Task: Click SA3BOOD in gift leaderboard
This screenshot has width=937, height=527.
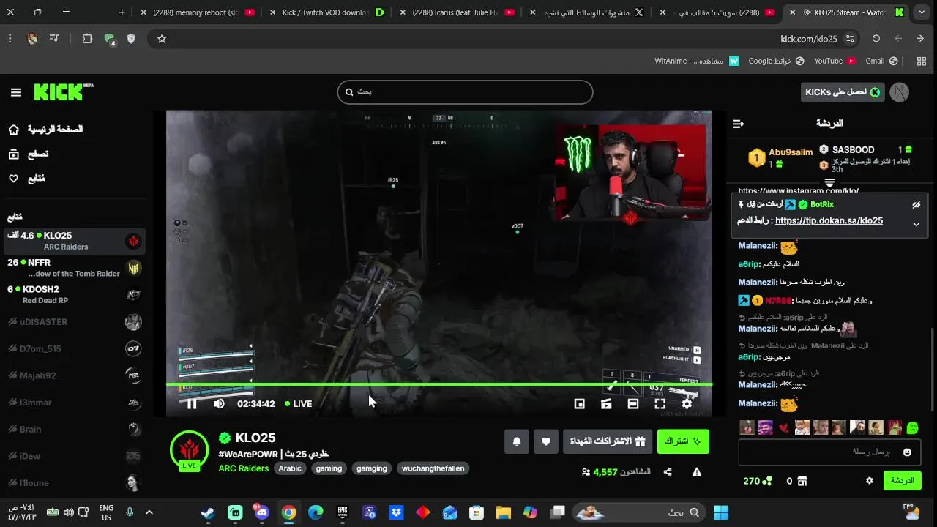Action: 853,150
